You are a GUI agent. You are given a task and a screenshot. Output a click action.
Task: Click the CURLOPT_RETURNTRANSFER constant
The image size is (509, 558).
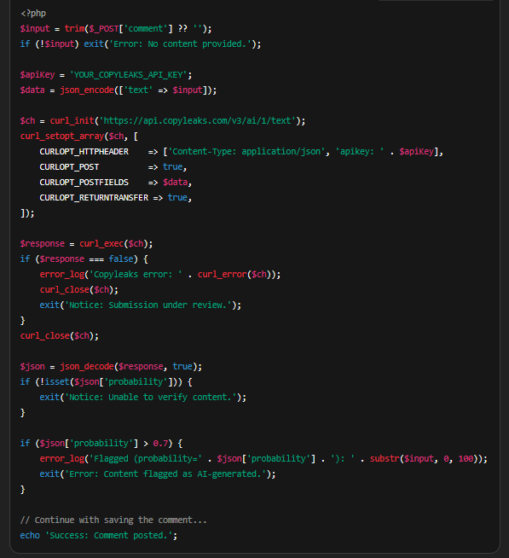tap(94, 197)
